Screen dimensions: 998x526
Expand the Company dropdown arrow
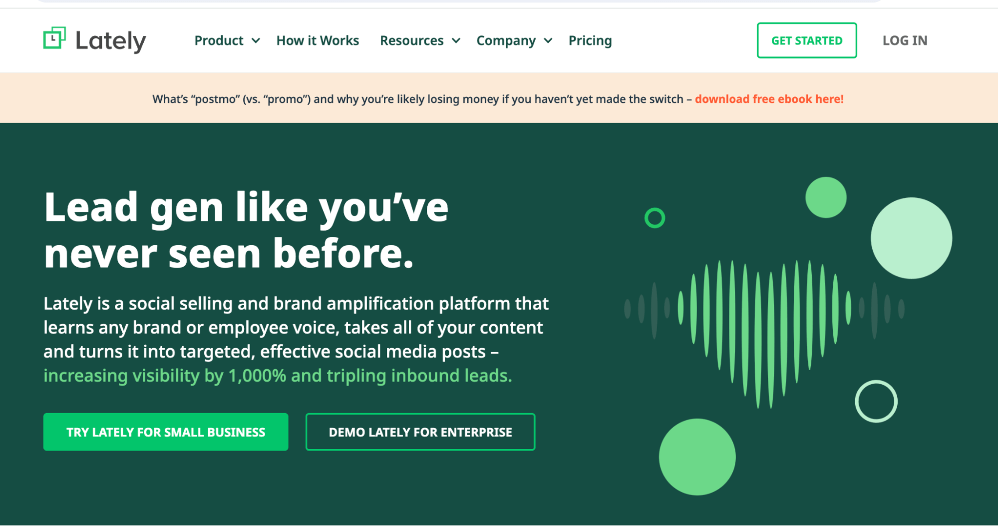548,41
